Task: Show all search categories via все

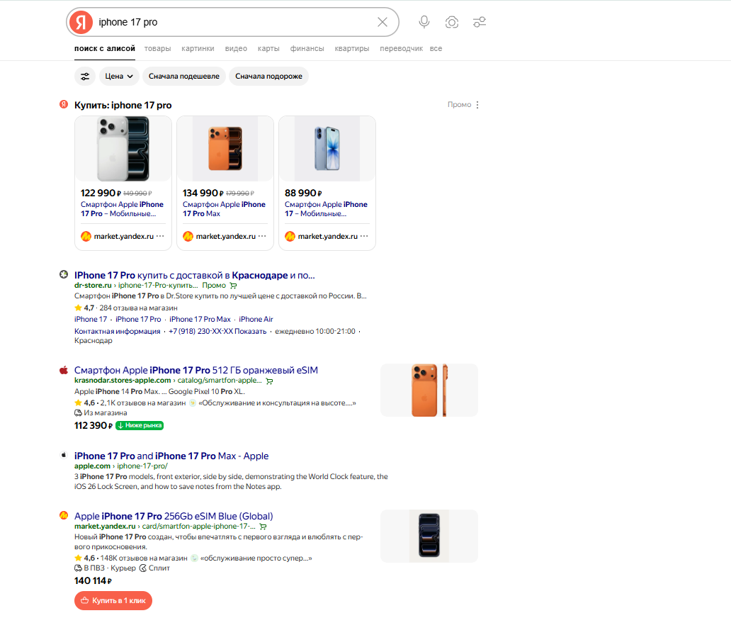Action: (x=436, y=49)
